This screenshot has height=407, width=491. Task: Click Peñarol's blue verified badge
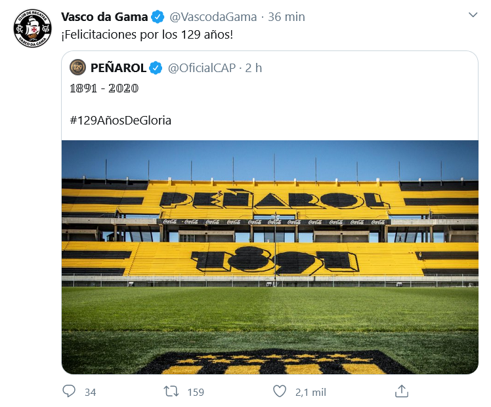[x=156, y=67]
